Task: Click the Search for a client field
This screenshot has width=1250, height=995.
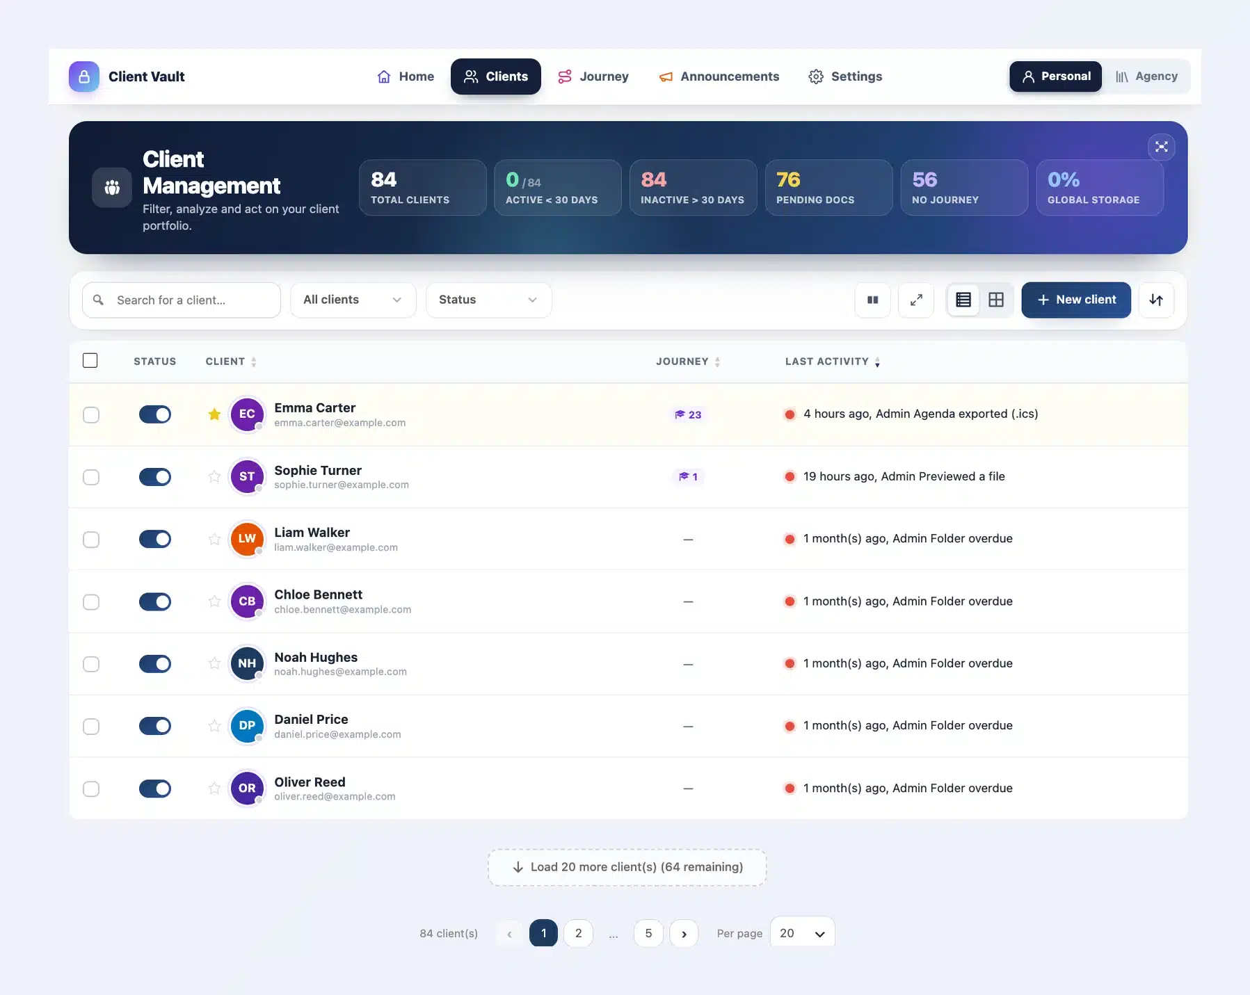Action: click(x=182, y=300)
